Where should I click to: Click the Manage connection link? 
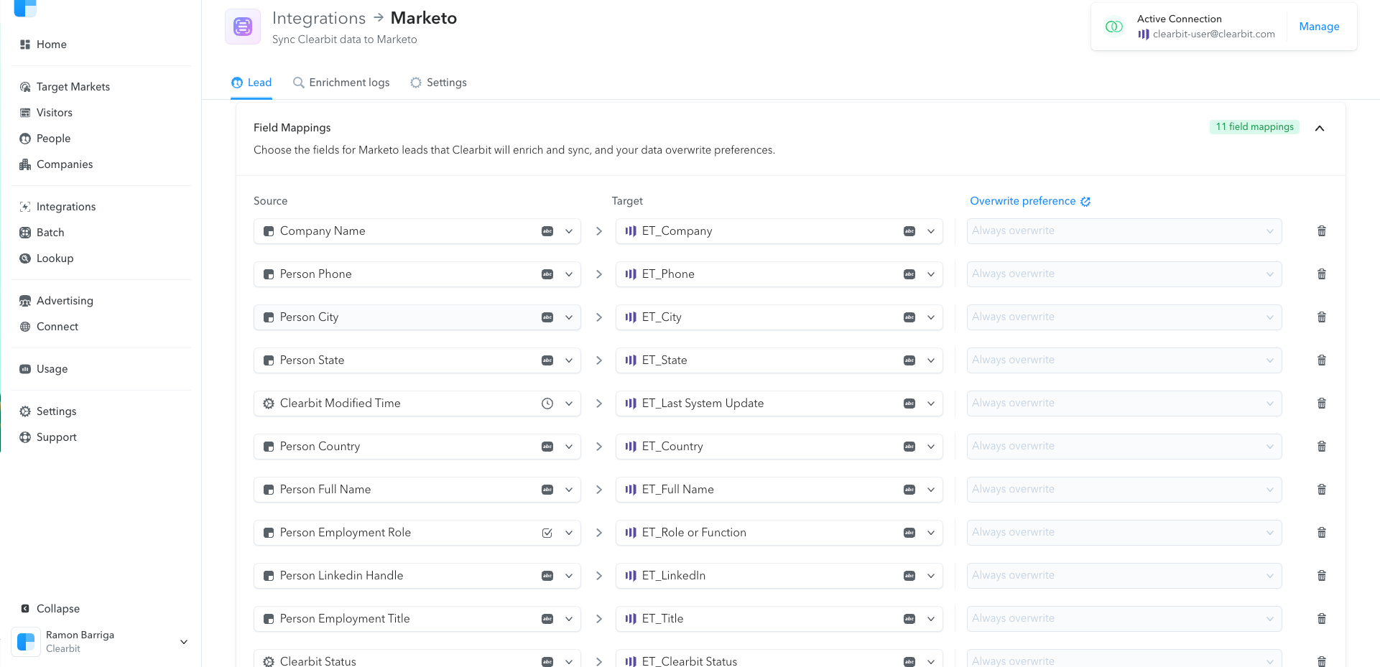coord(1319,27)
